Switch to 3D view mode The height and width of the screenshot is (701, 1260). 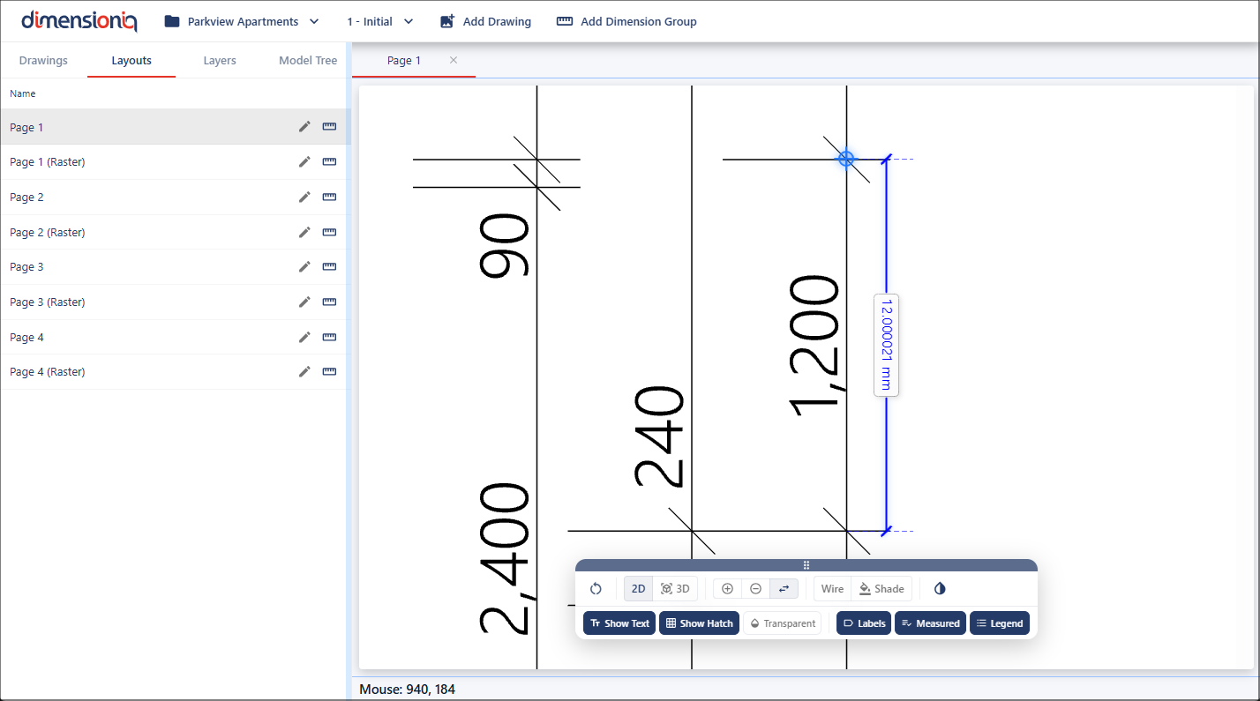pos(675,589)
